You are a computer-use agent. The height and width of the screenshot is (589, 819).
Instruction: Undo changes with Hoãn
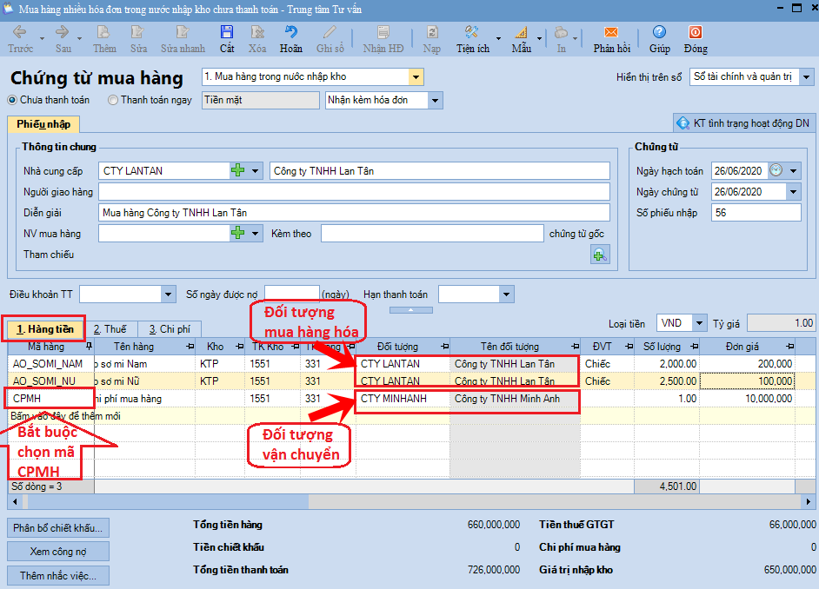tap(291, 39)
